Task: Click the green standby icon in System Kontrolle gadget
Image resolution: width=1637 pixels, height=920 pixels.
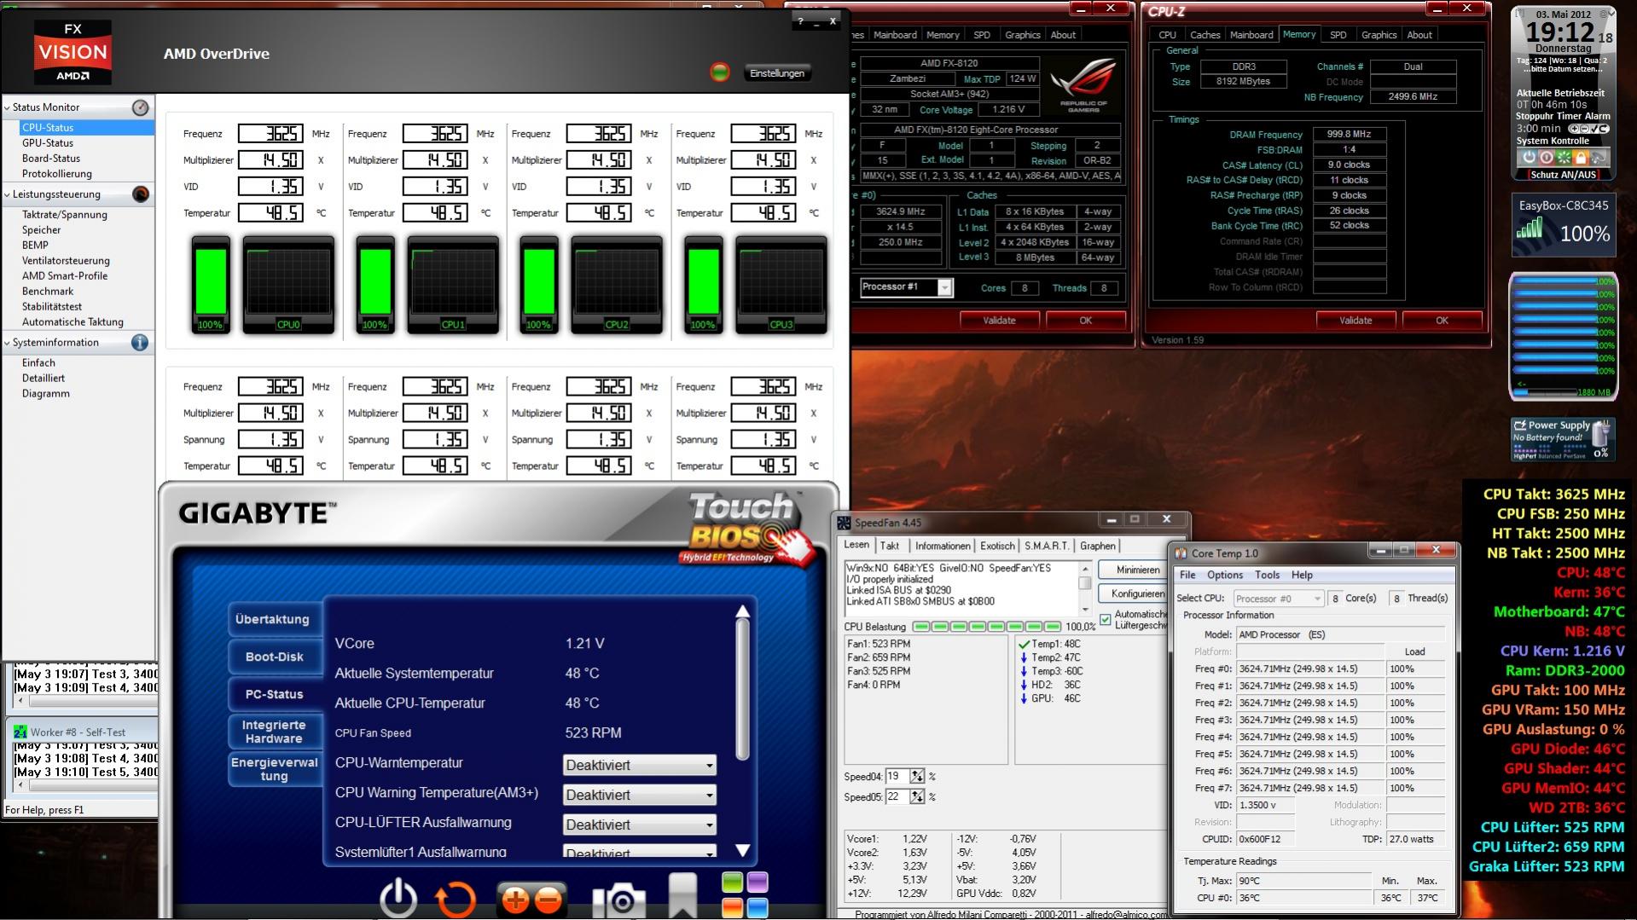Action: coord(1564,158)
